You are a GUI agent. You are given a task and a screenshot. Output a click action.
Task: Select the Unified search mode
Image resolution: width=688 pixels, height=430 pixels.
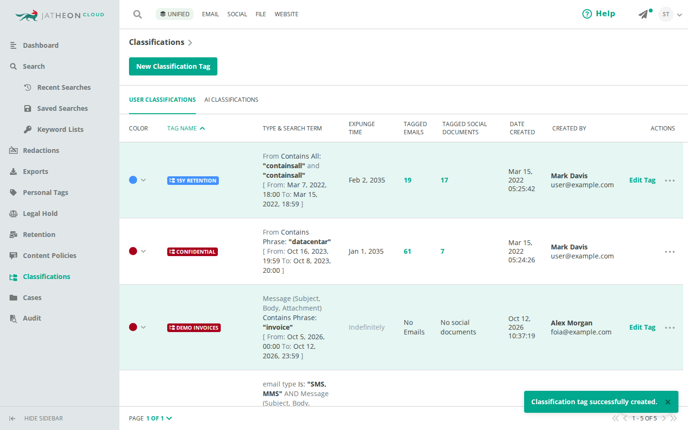pos(174,14)
